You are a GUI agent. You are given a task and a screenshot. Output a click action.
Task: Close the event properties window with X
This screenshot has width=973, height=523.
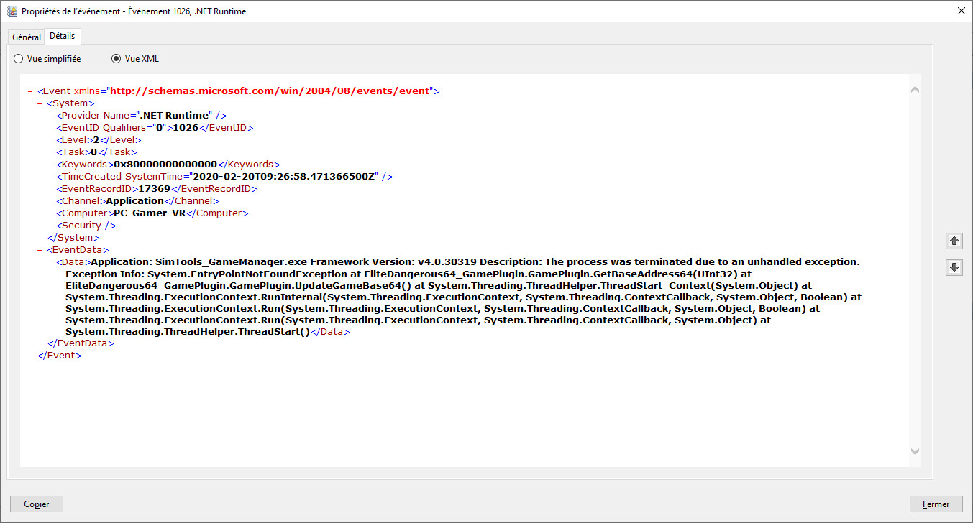click(961, 11)
